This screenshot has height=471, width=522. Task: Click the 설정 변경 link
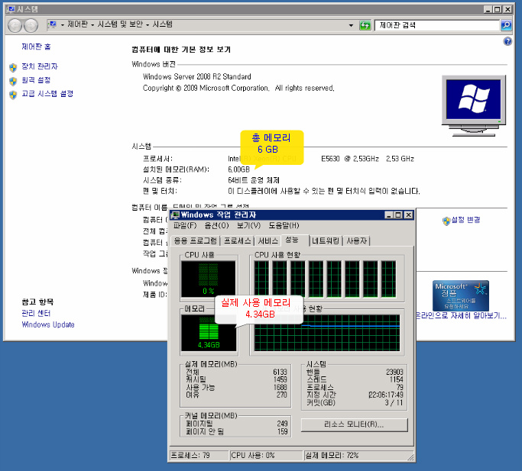tap(465, 220)
